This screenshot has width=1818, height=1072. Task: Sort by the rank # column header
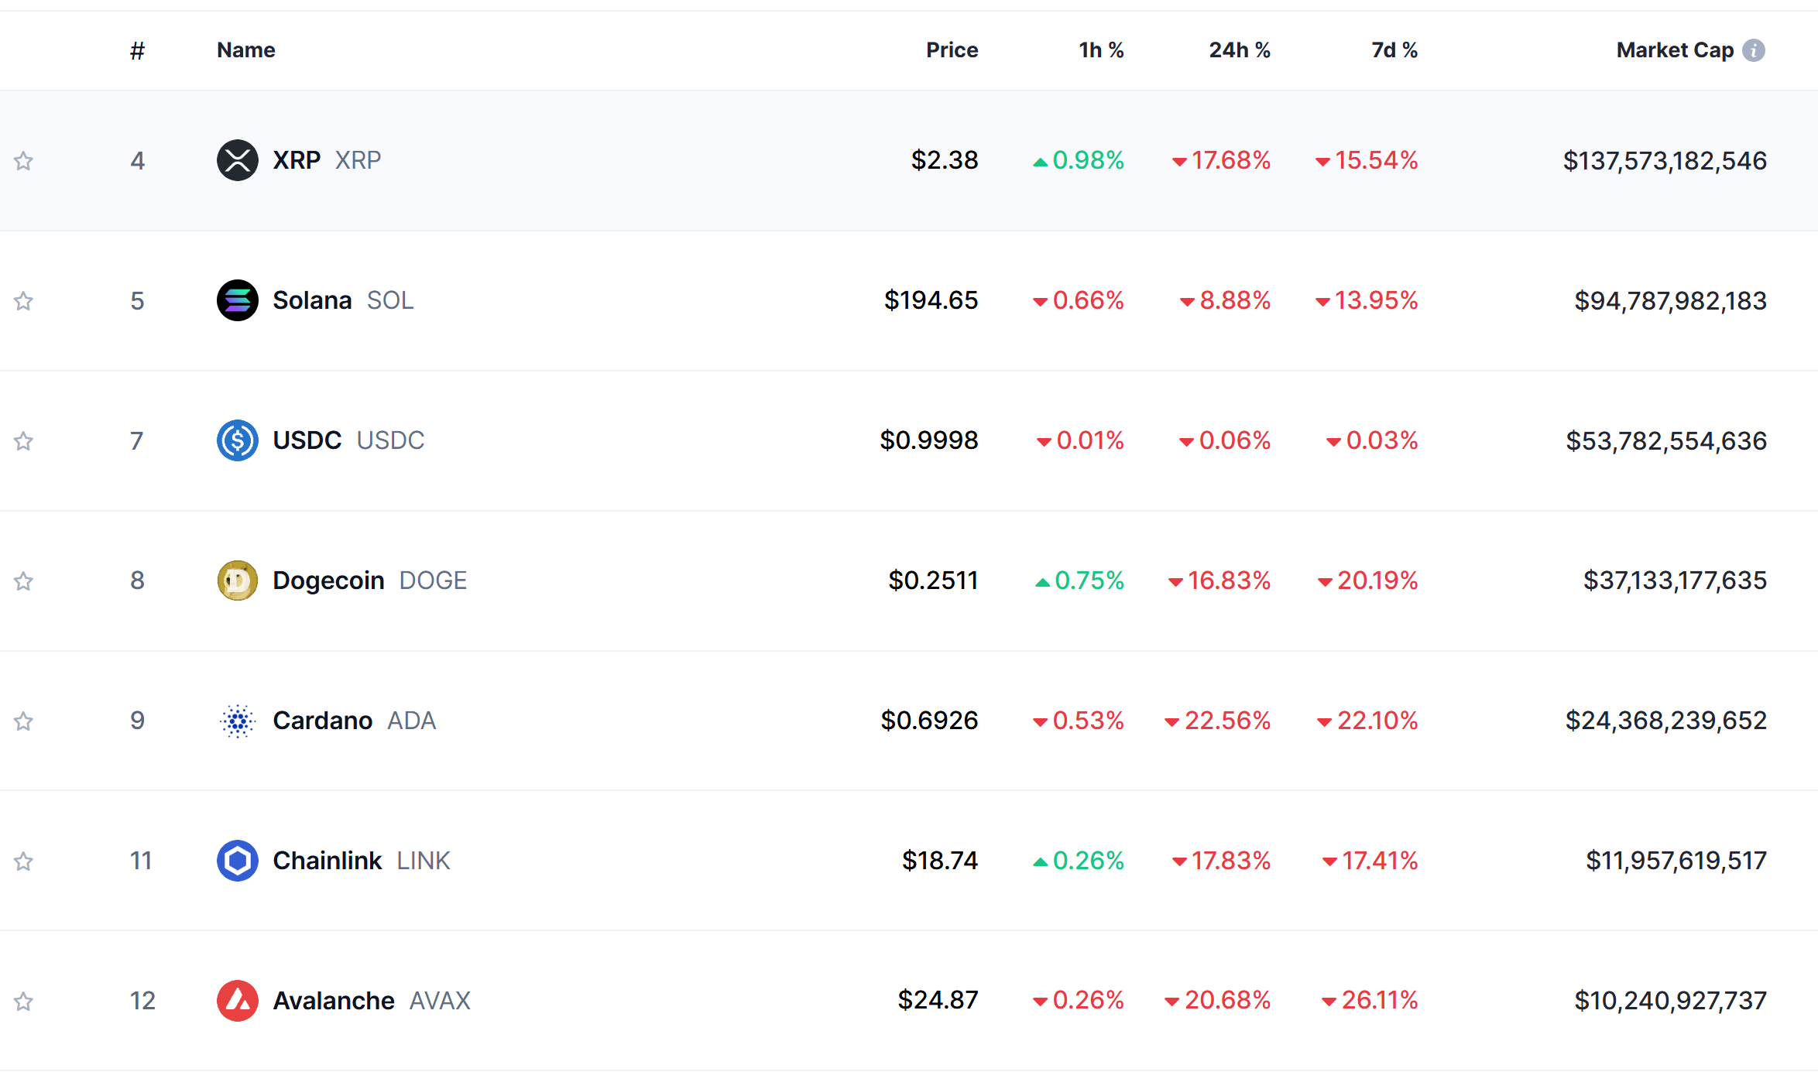pos(137,51)
